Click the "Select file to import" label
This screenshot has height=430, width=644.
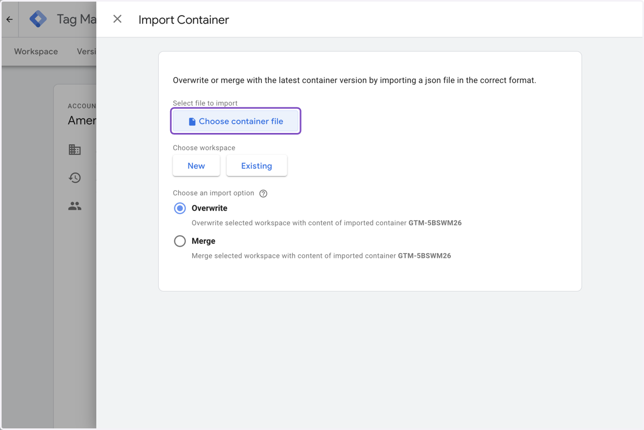click(x=205, y=103)
